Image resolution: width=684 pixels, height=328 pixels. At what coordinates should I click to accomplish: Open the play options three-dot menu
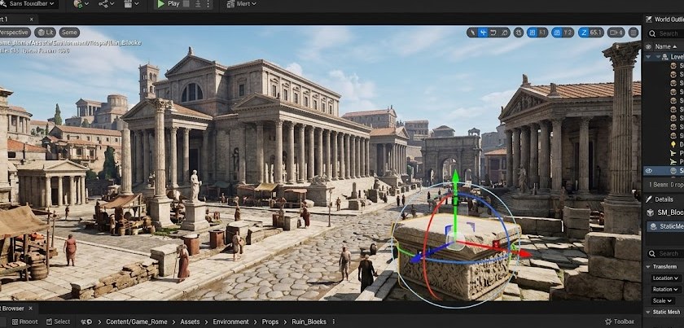pos(207,4)
